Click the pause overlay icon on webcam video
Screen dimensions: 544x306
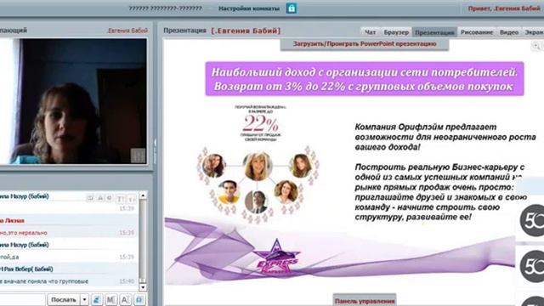pos(138,156)
